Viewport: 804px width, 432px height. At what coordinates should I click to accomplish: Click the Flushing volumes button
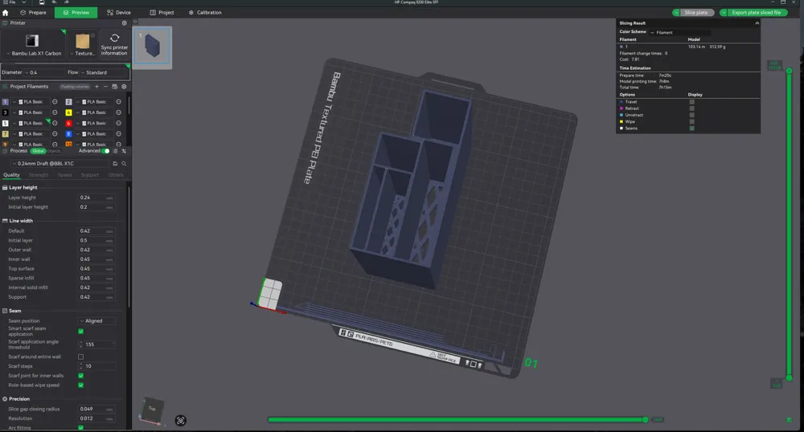pos(75,87)
